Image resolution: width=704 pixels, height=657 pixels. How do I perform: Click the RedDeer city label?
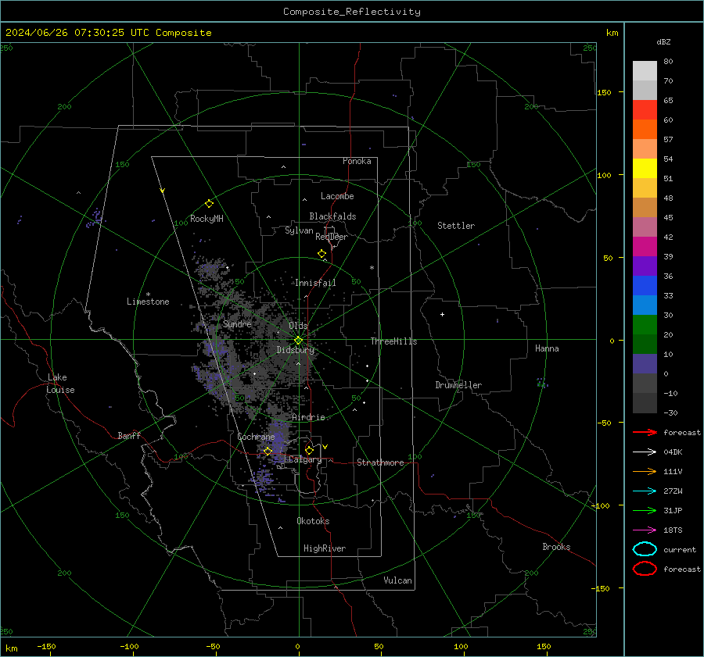click(332, 237)
